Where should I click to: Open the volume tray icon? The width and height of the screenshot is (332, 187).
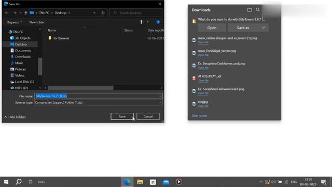[273, 182]
